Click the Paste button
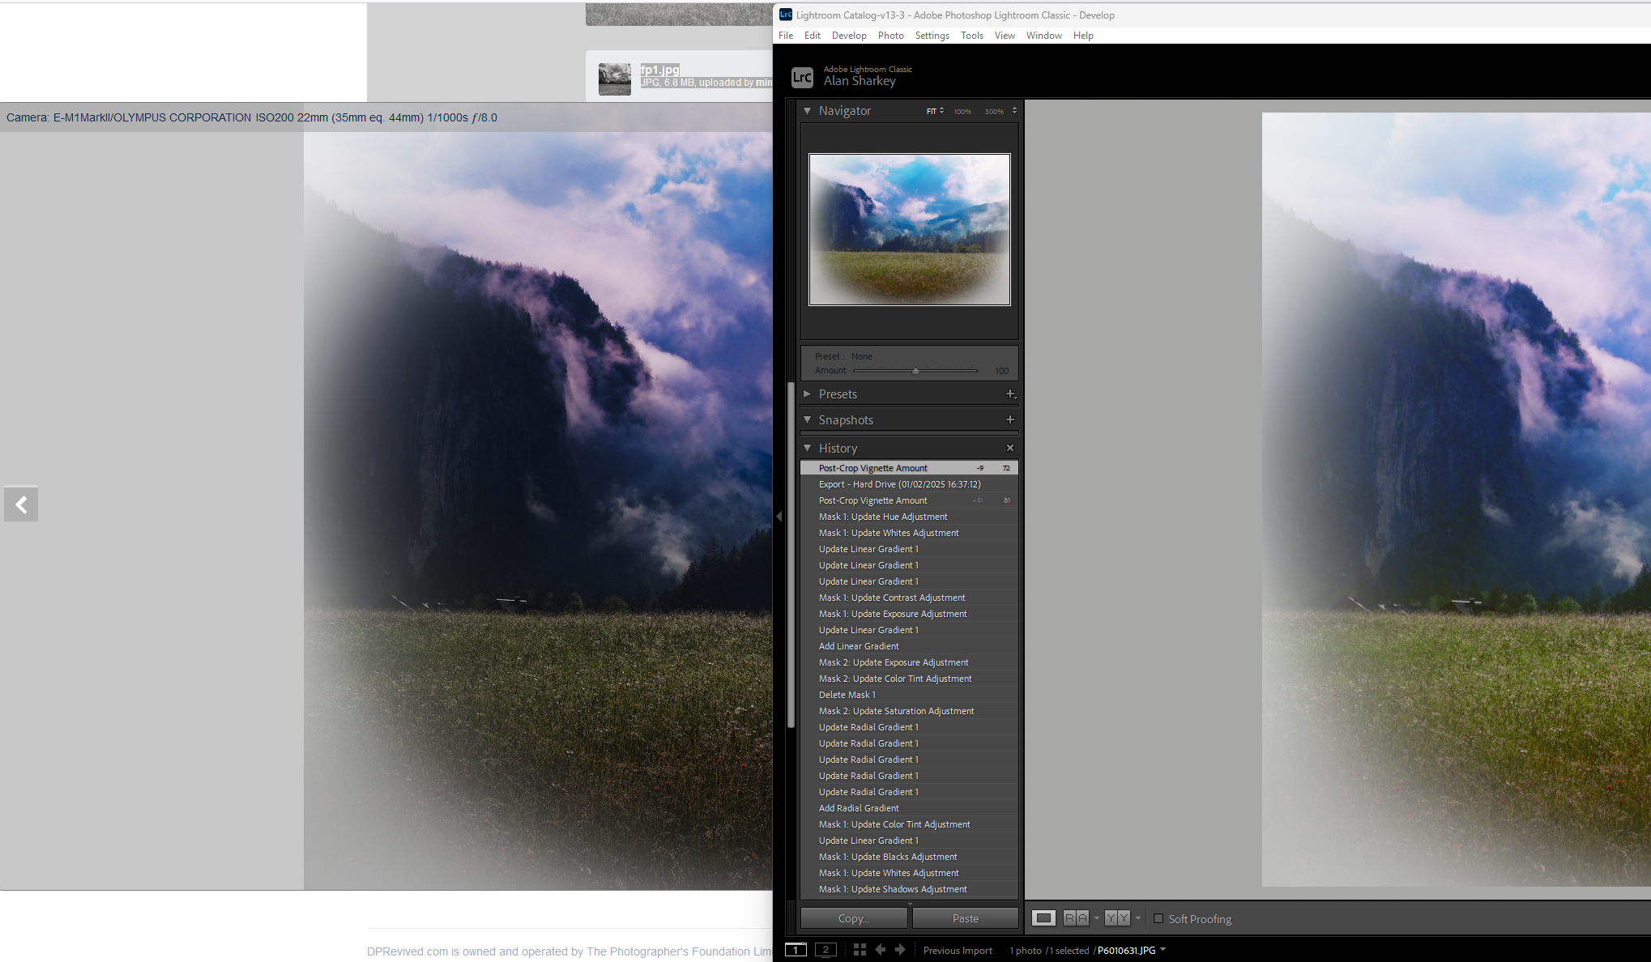The height and width of the screenshot is (962, 1651). (x=965, y=918)
